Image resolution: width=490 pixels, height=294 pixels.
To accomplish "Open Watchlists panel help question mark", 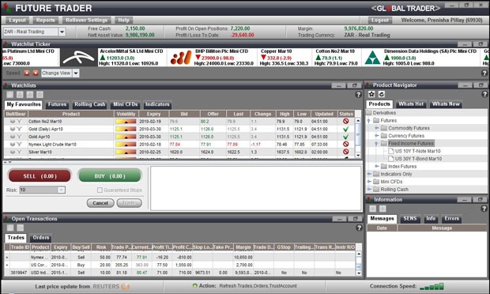I will 359,94.
